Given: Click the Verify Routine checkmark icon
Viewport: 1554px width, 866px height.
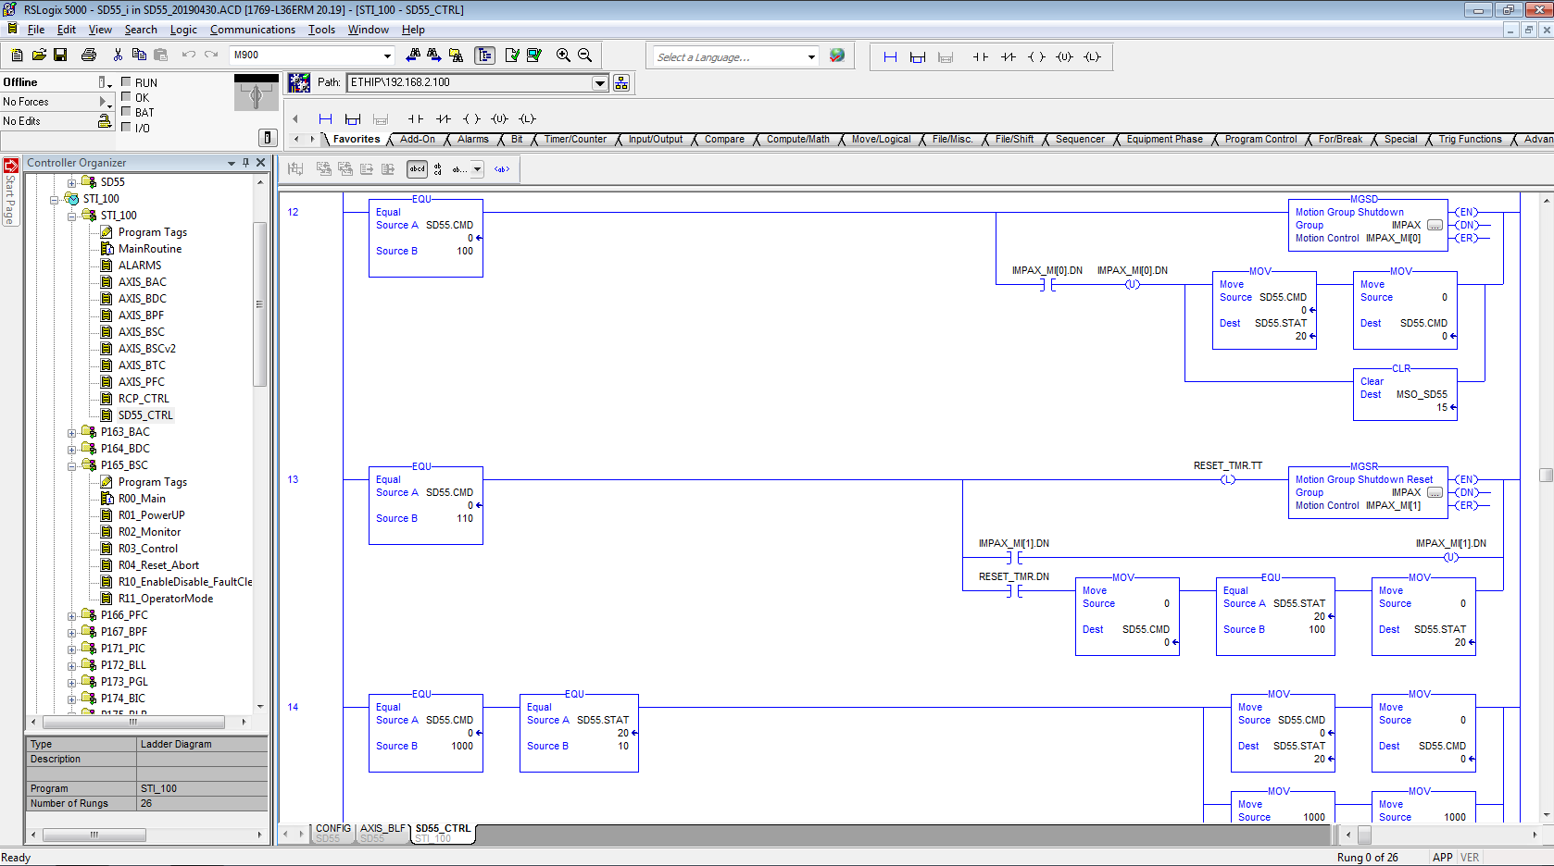Looking at the screenshot, I should pyautogui.click(x=512, y=56).
